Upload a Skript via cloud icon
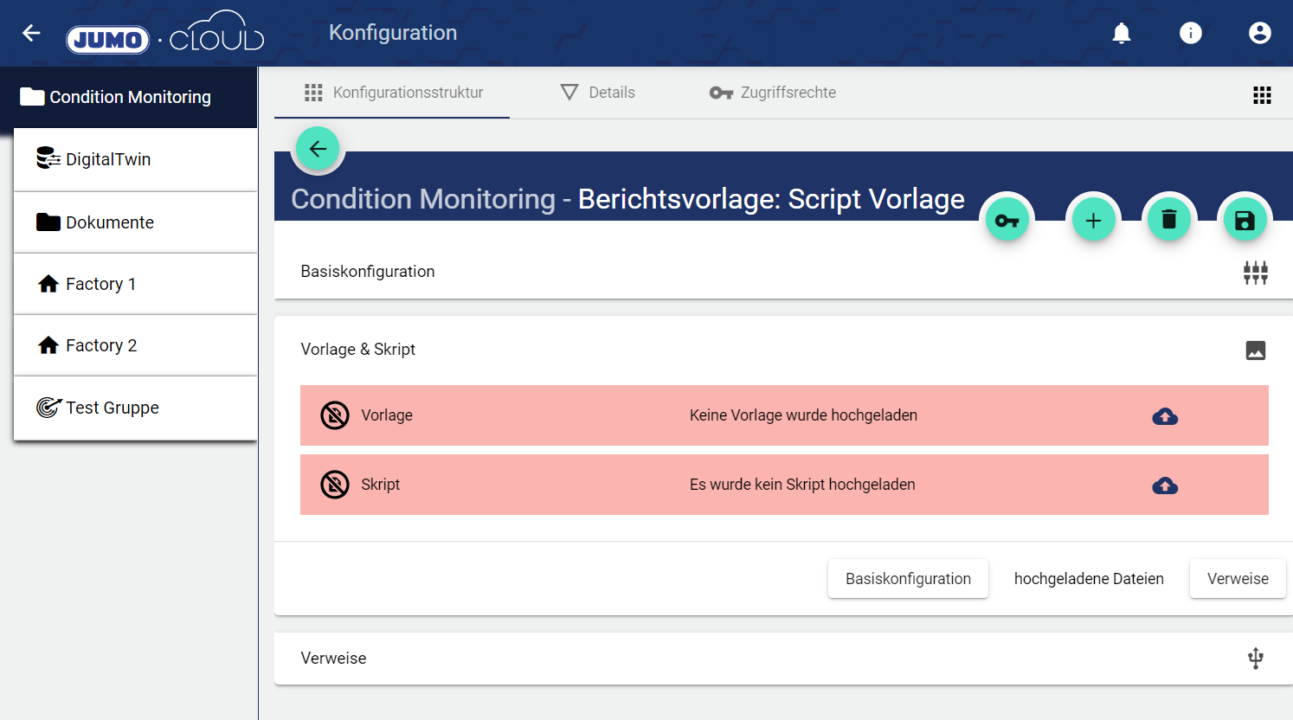 tap(1165, 485)
